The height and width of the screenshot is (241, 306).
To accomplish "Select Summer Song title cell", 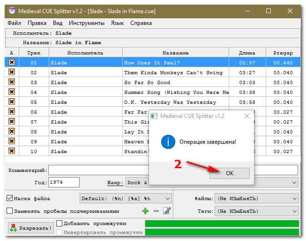I will pos(176,92).
